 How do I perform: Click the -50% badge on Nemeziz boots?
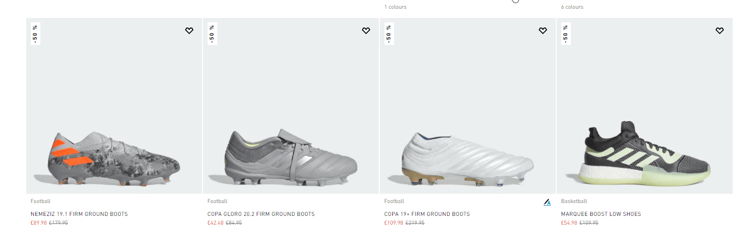pos(35,34)
